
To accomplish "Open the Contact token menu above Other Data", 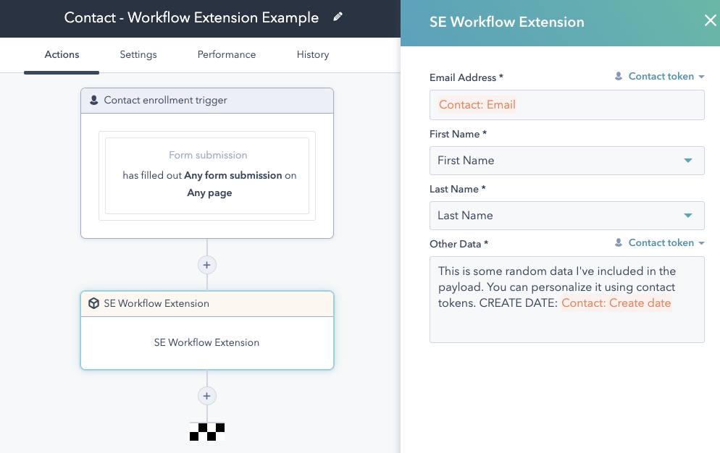I will coord(659,242).
